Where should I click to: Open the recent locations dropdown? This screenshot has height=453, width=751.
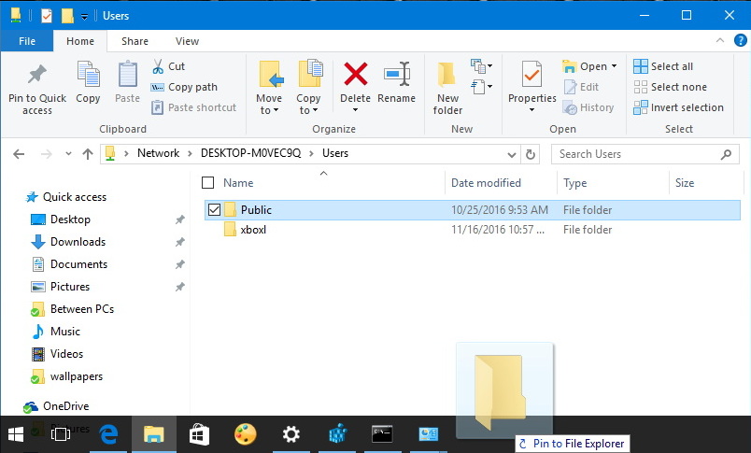[68, 154]
